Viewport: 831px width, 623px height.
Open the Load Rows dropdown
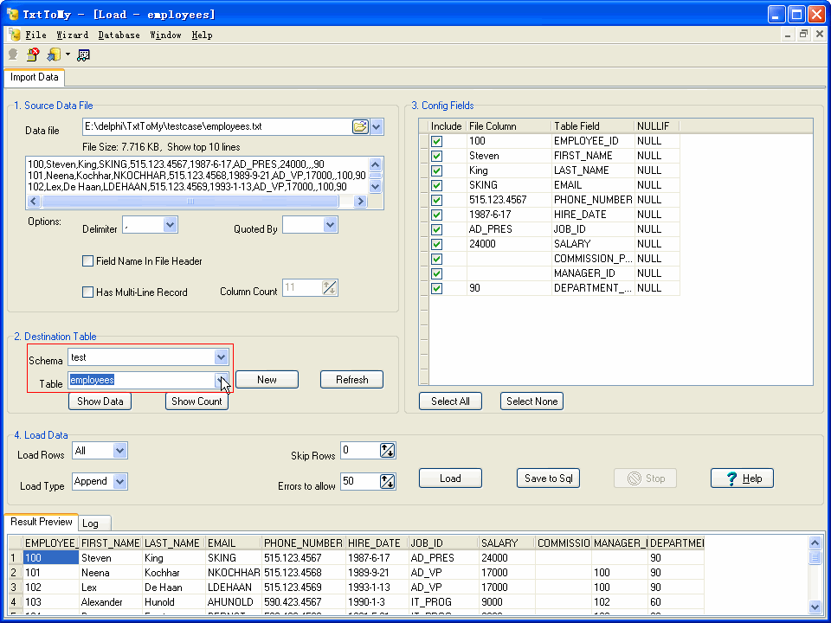coord(119,451)
